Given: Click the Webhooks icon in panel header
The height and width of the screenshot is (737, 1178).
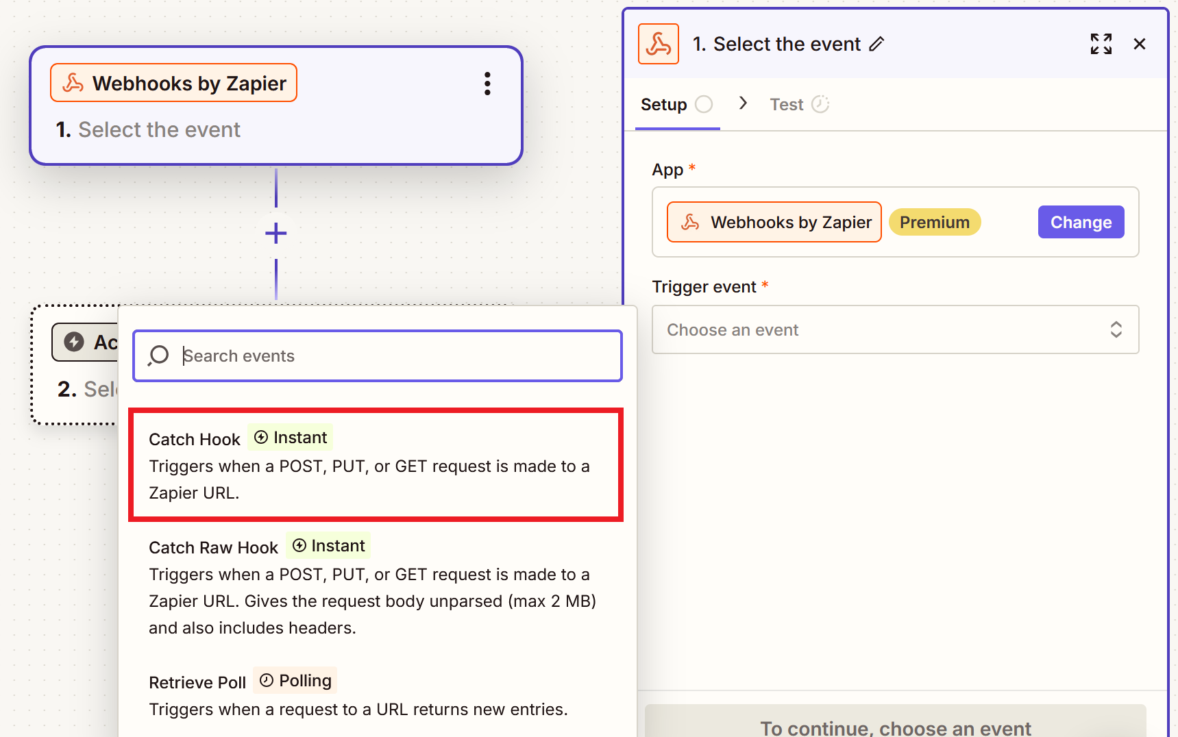Looking at the screenshot, I should click(x=659, y=44).
